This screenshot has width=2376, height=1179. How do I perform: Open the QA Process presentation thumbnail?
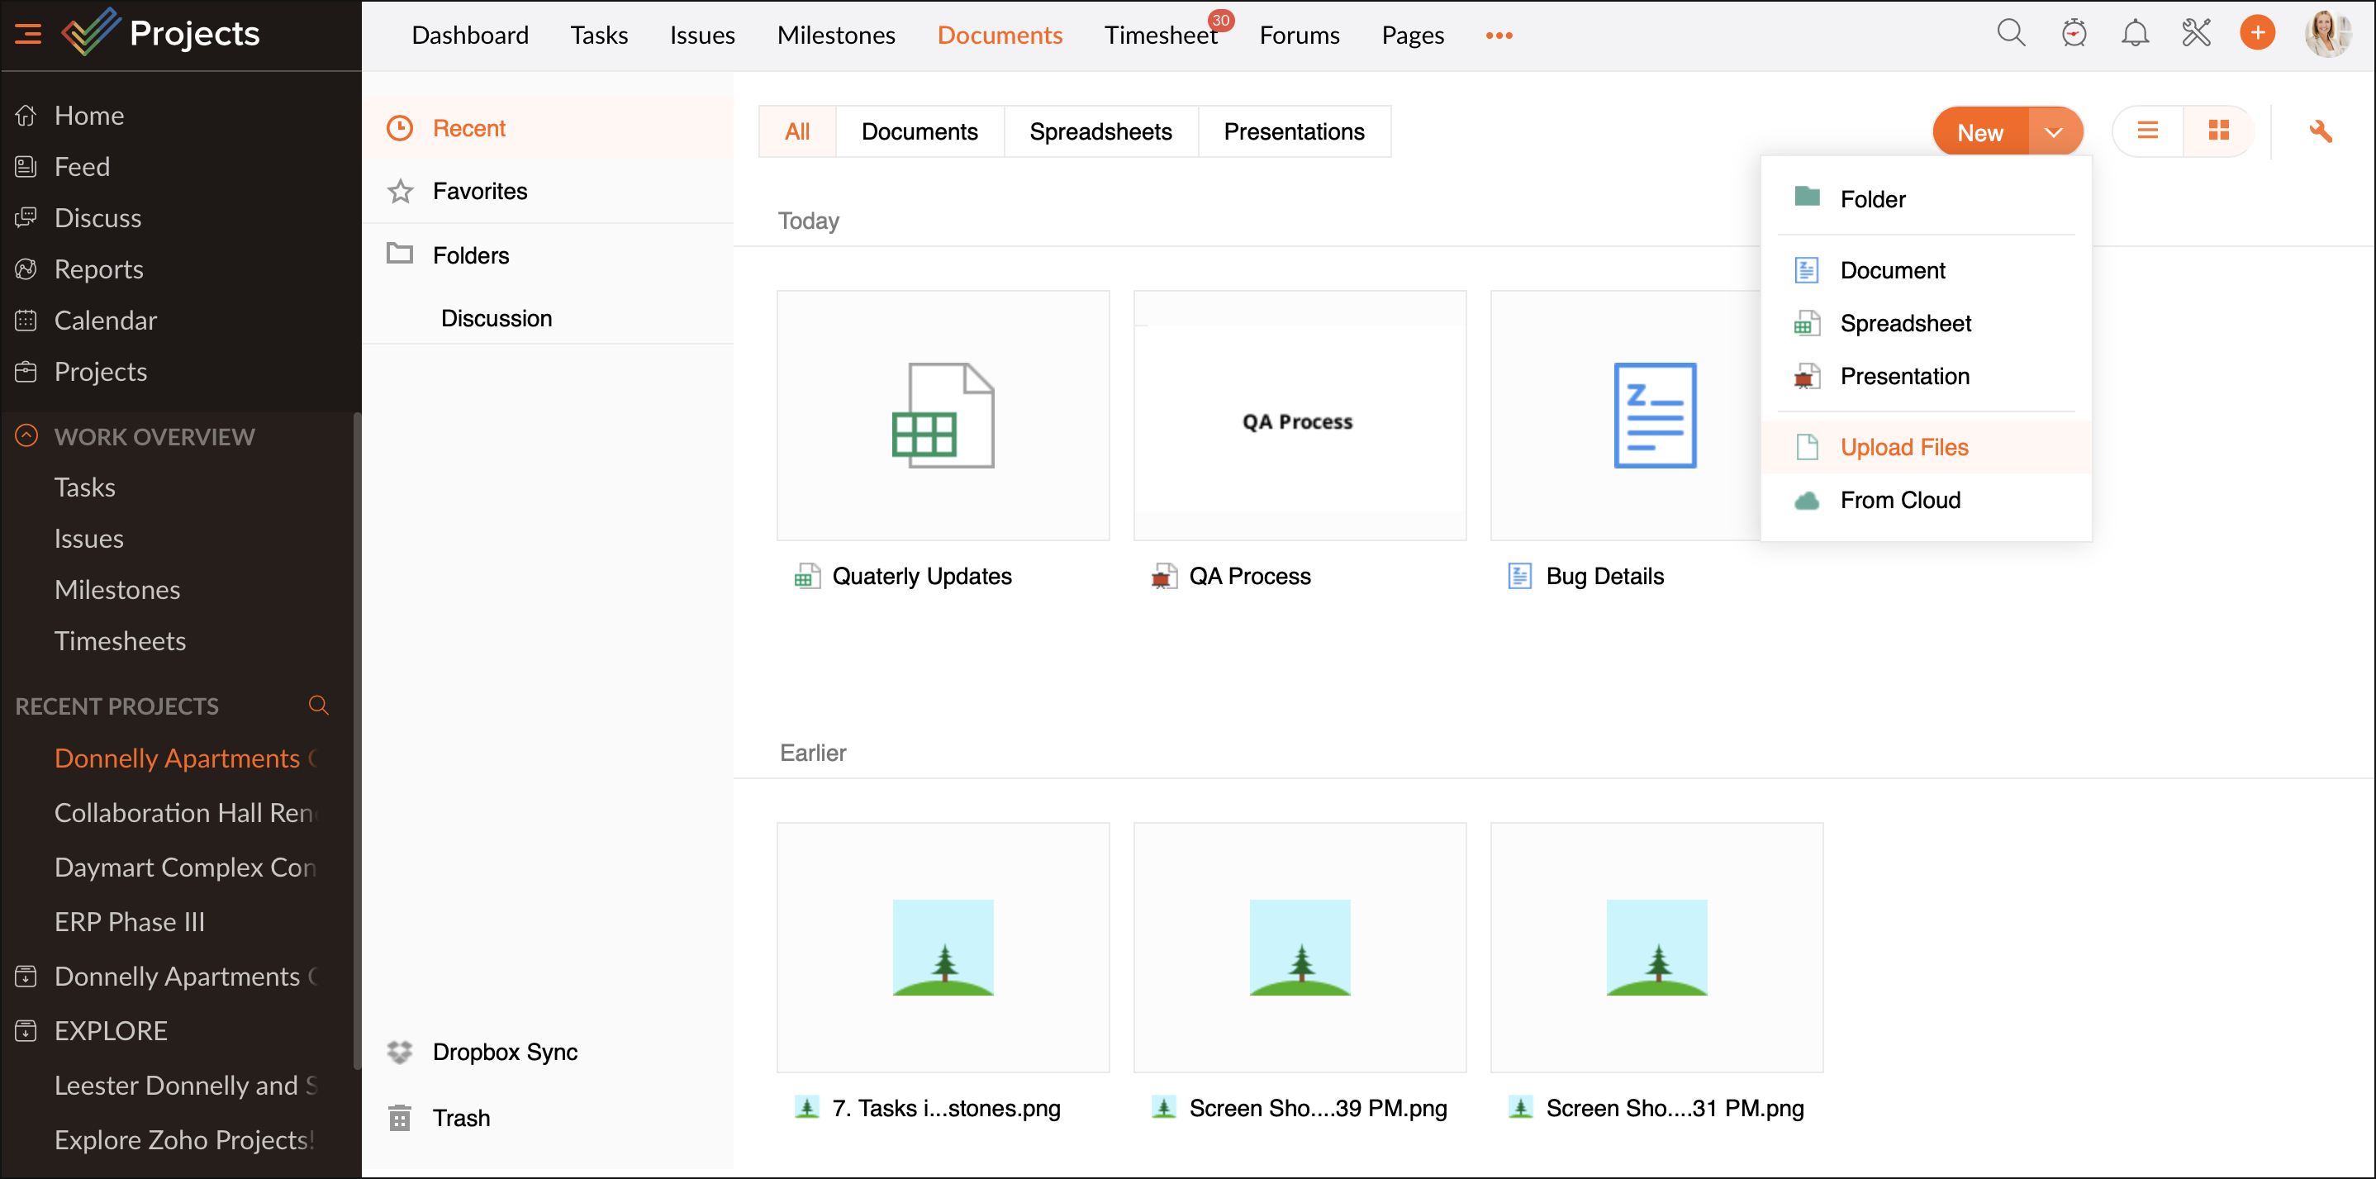click(x=1299, y=416)
